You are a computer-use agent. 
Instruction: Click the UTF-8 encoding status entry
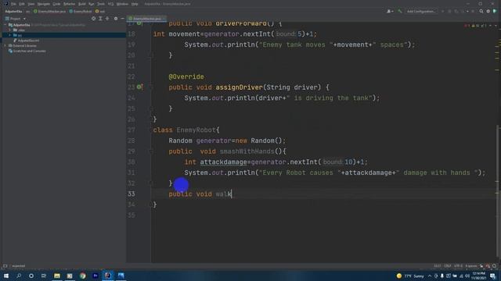coord(458,265)
